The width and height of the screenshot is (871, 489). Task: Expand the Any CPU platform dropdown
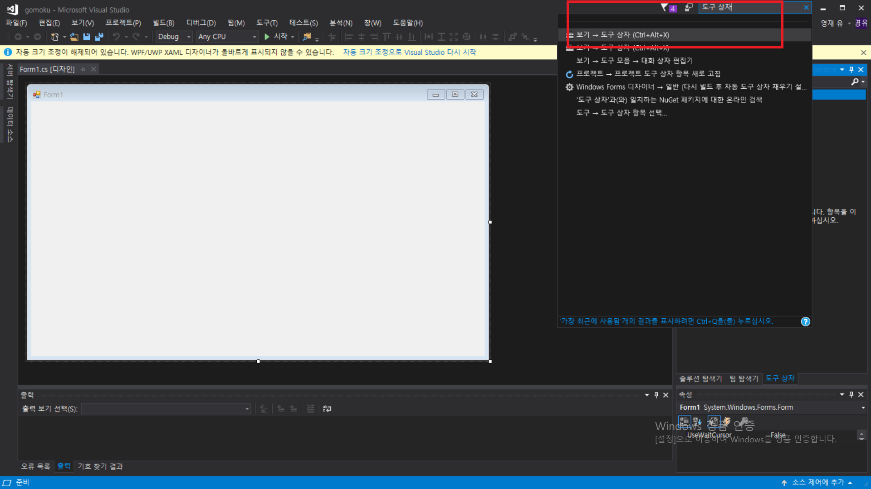coord(227,37)
